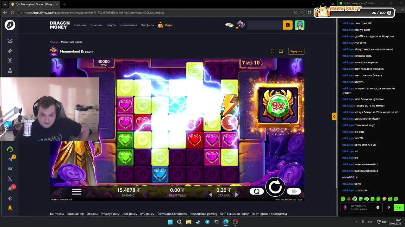Click the Terms and Conditions footer link
Viewport: 405px width, 227px height.
[x=172, y=214]
